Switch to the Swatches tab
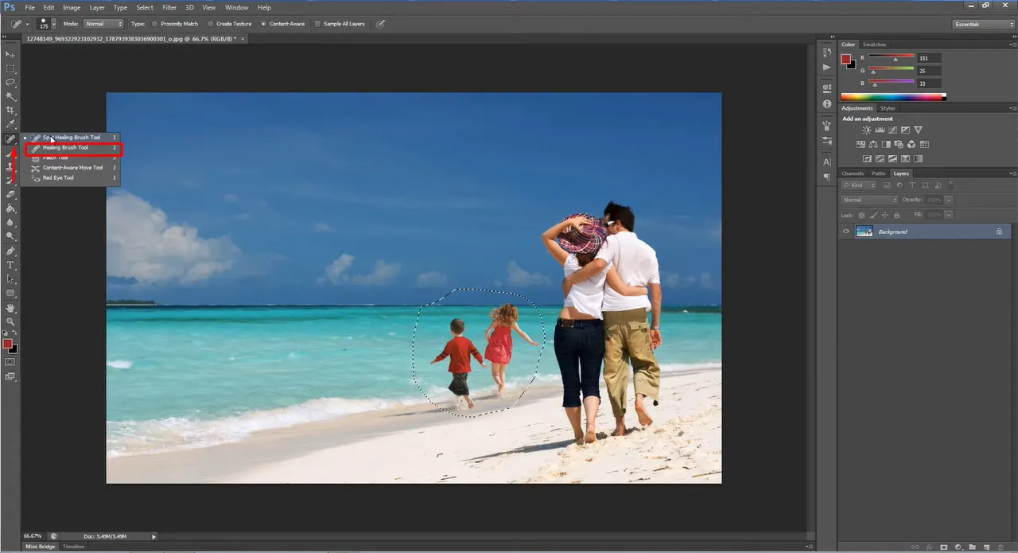Image resolution: width=1018 pixels, height=553 pixels. [874, 45]
